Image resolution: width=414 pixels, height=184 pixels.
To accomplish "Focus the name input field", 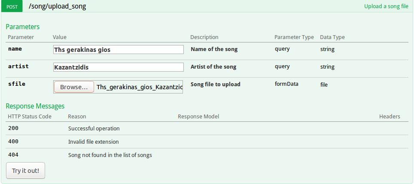I will point(118,50).
